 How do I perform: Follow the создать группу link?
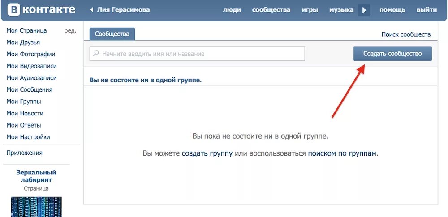click(x=207, y=153)
